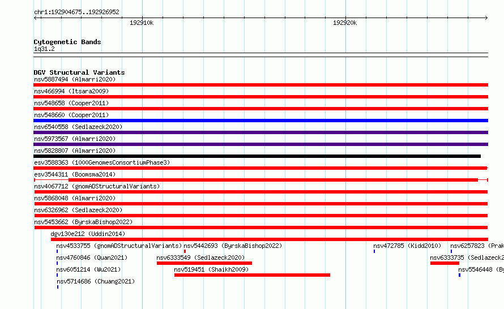Select nsv6333549 (Sedlazeck2020) label

coord(200,257)
